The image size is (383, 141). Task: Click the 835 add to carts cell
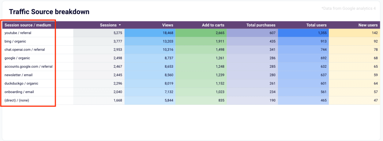click(x=201, y=100)
